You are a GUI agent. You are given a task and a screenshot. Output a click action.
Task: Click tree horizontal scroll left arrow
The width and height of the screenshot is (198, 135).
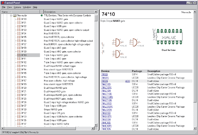click(2, 128)
